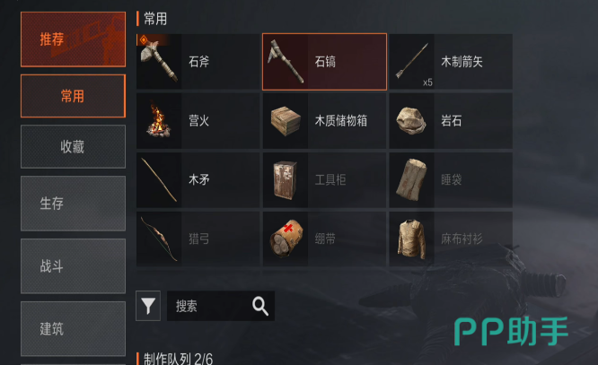The height and width of the screenshot is (365, 598).
Task: Open the filter funnel button
Action: (x=148, y=306)
